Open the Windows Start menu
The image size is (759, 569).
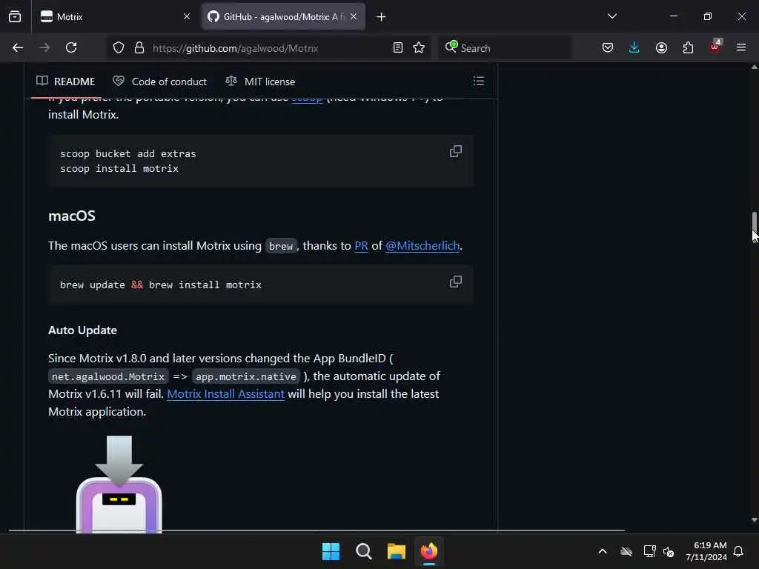pyautogui.click(x=331, y=551)
